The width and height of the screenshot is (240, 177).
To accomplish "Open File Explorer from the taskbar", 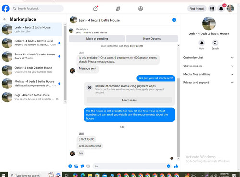I will 90,175.
